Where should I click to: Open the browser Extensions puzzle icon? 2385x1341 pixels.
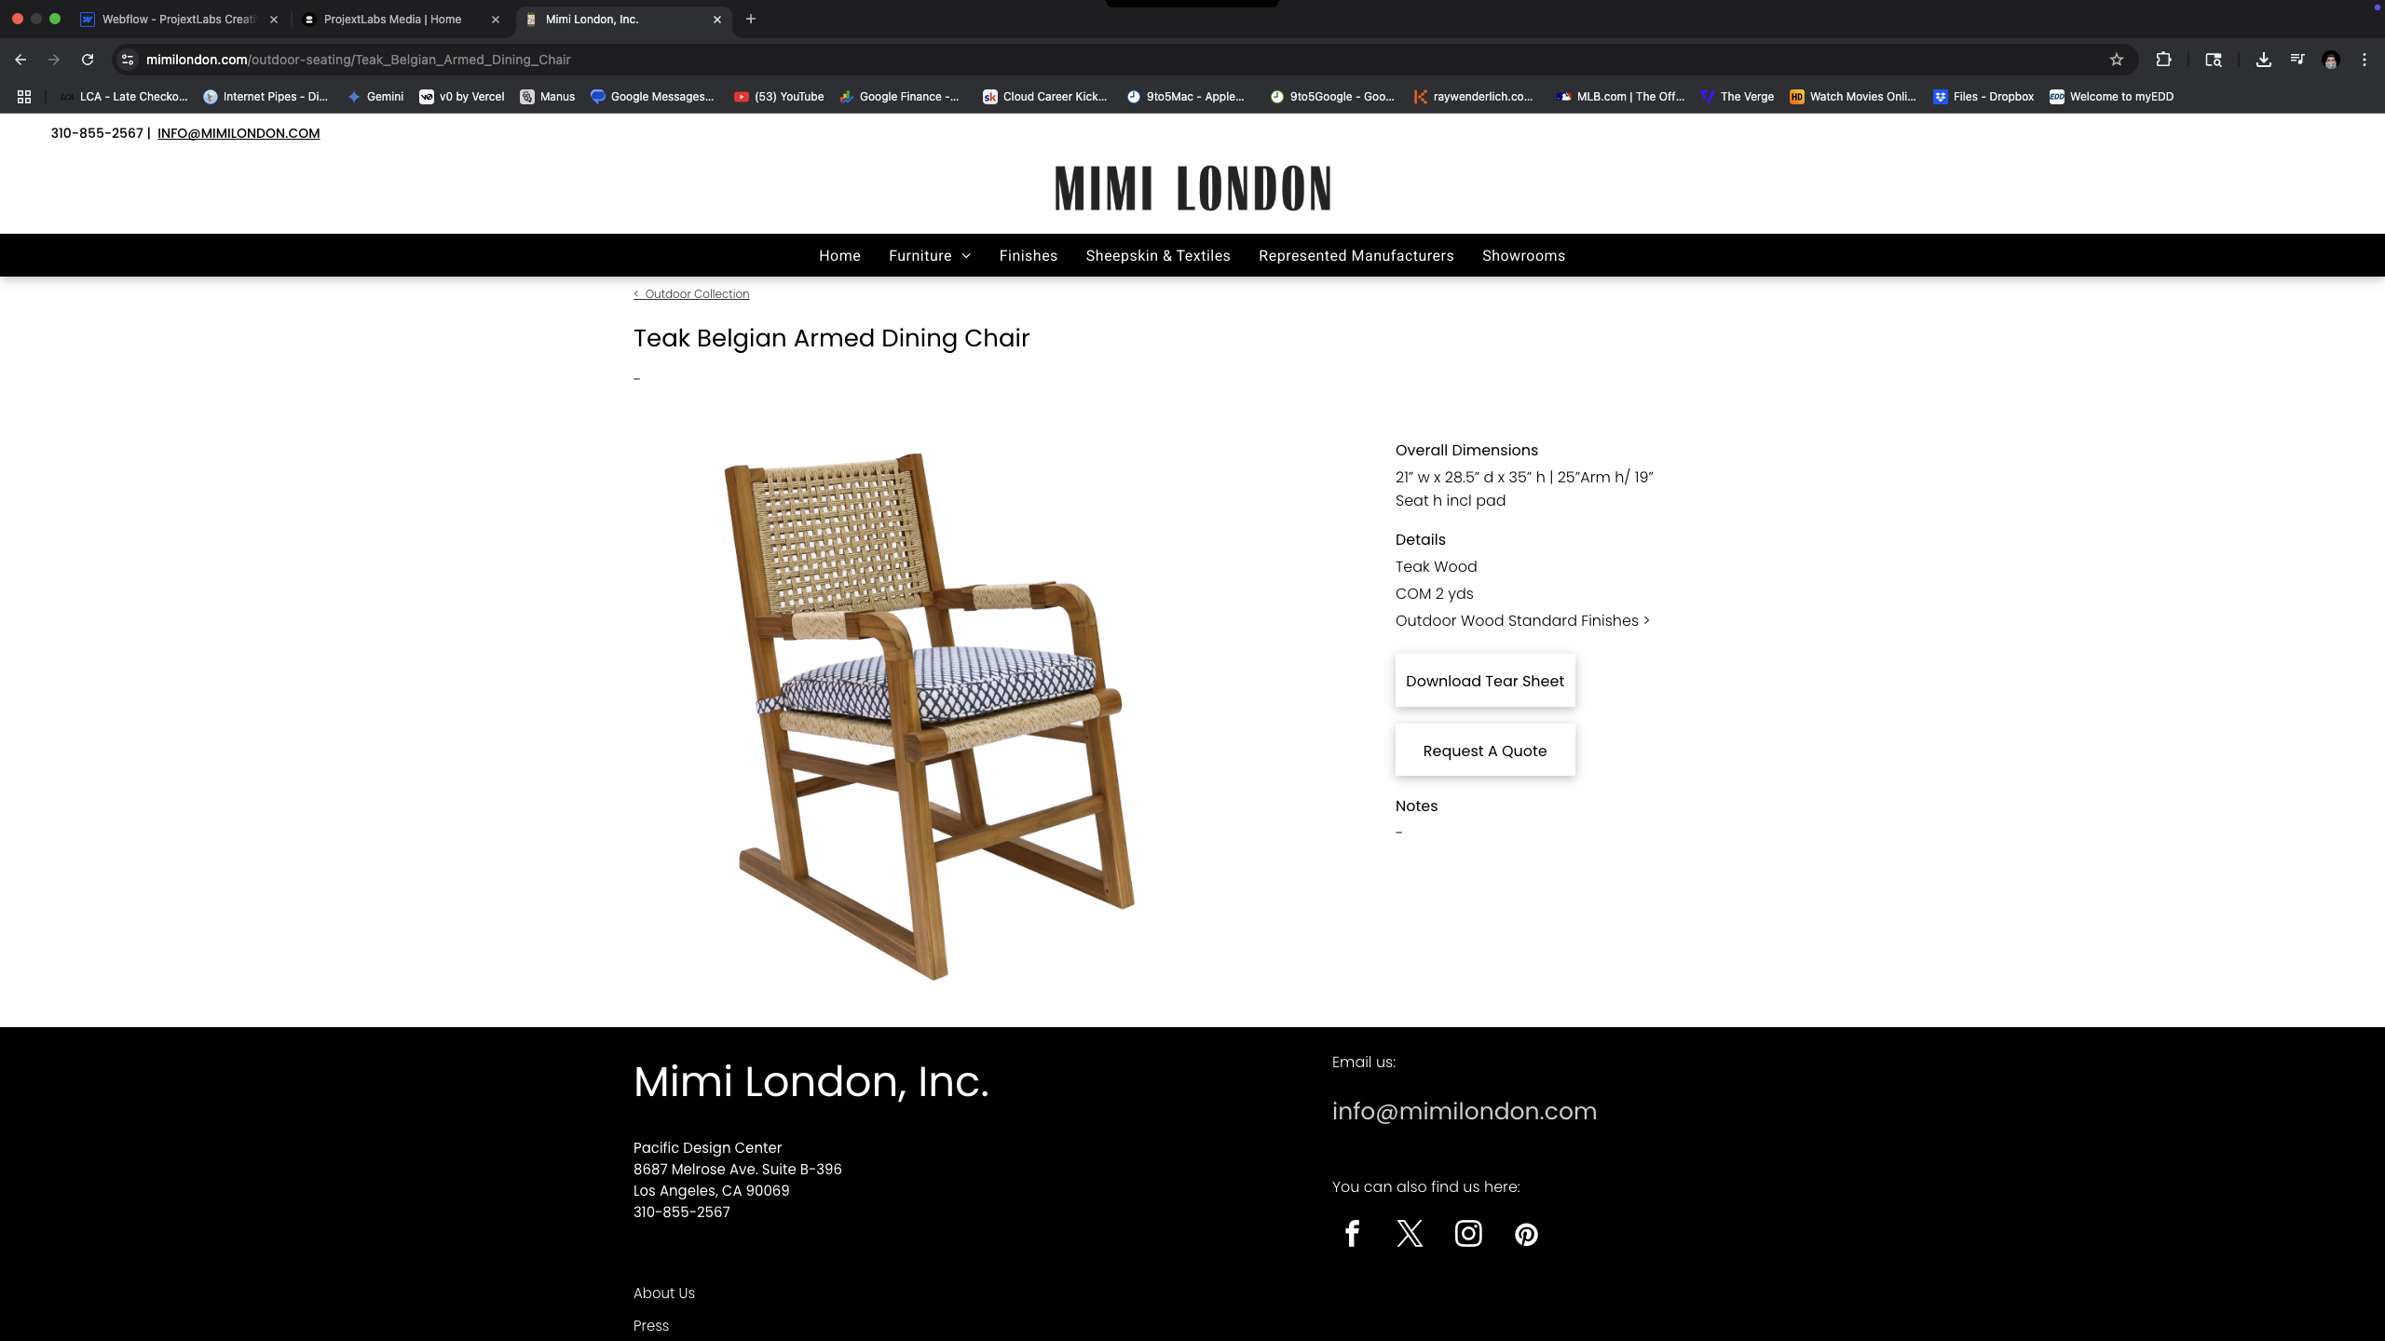pos(2163,60)
